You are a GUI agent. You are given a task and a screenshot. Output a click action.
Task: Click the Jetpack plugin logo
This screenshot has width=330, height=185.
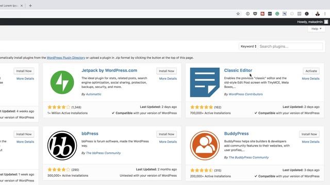point(62,82)
